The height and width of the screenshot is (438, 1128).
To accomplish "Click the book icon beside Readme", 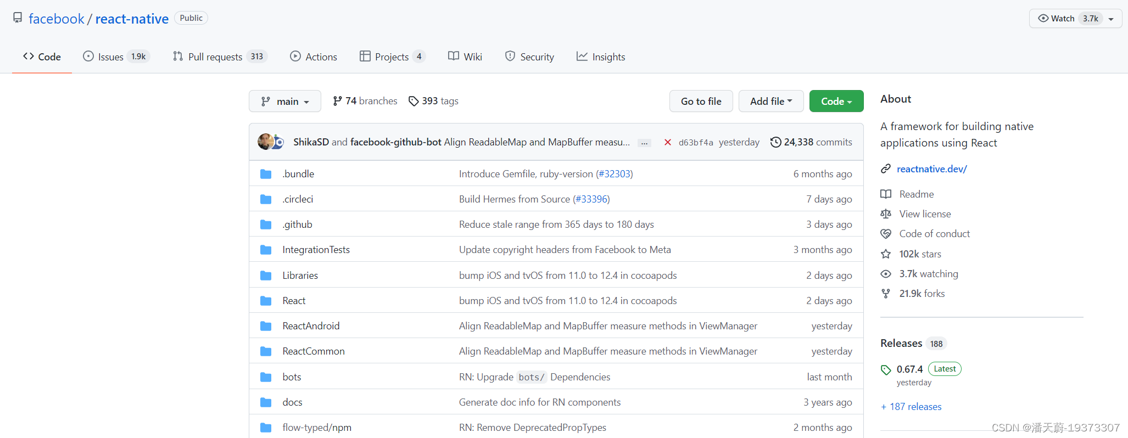I will tap(886, 194).
